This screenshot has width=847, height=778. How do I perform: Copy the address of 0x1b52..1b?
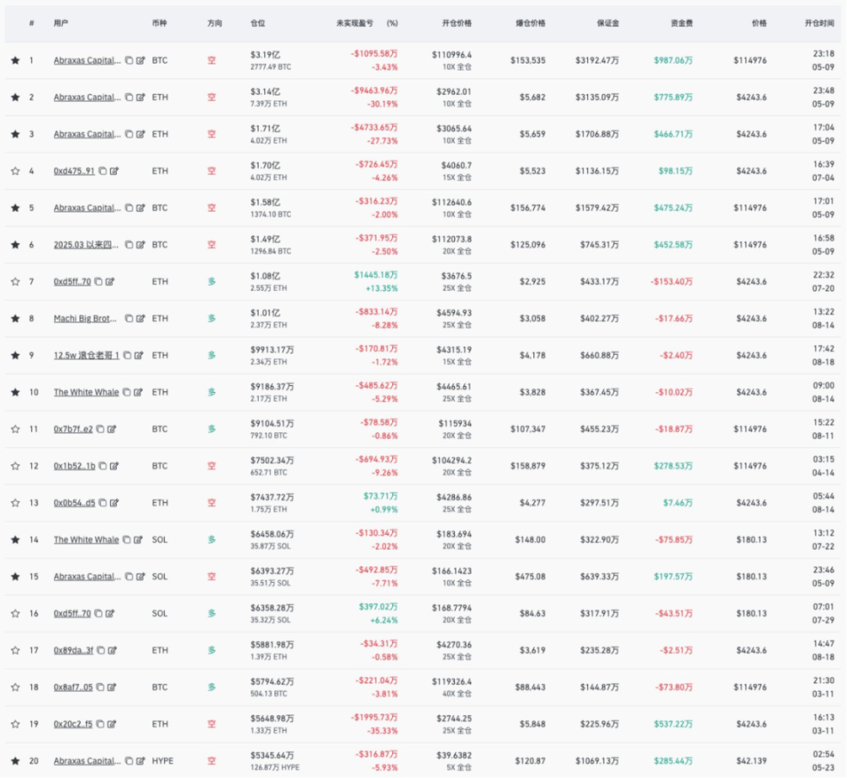click(x=103, y=466)
